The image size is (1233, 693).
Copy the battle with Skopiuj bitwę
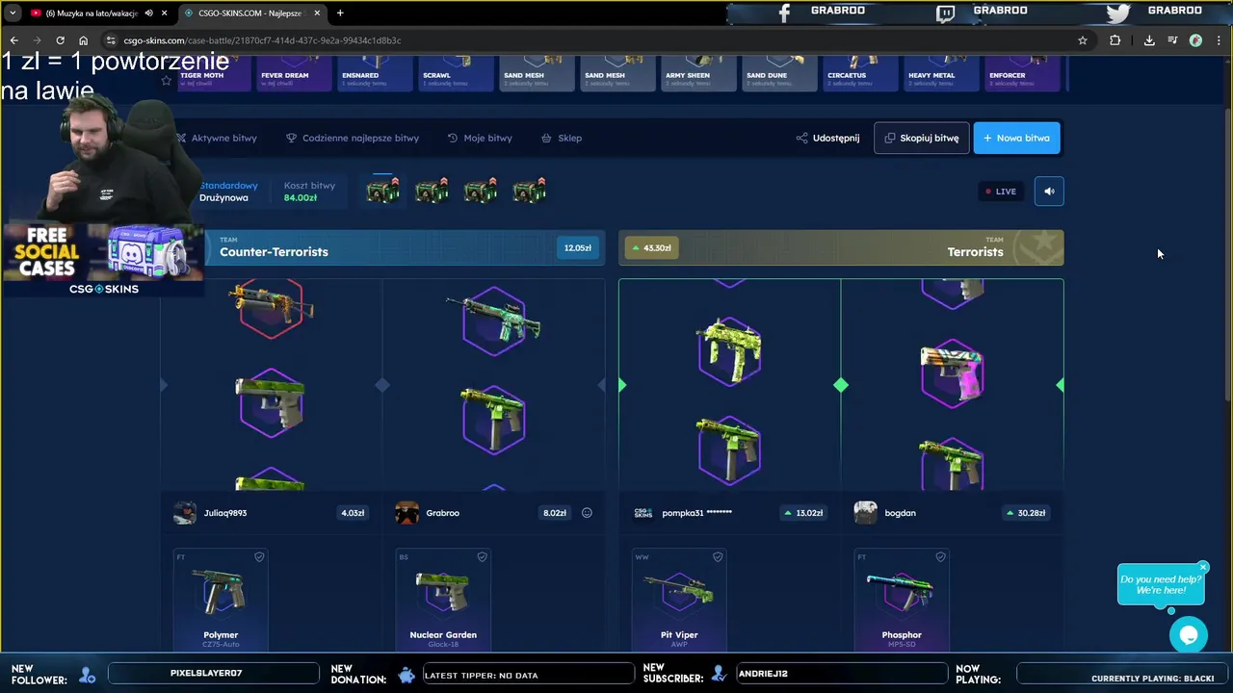pyautogui.click(x=921, y=138)
